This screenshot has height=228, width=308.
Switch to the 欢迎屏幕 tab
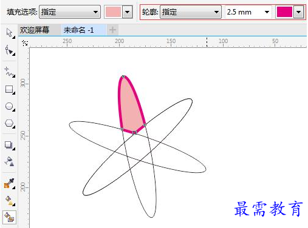pos(35,30)
